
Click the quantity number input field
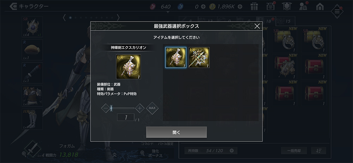(126, 117)
